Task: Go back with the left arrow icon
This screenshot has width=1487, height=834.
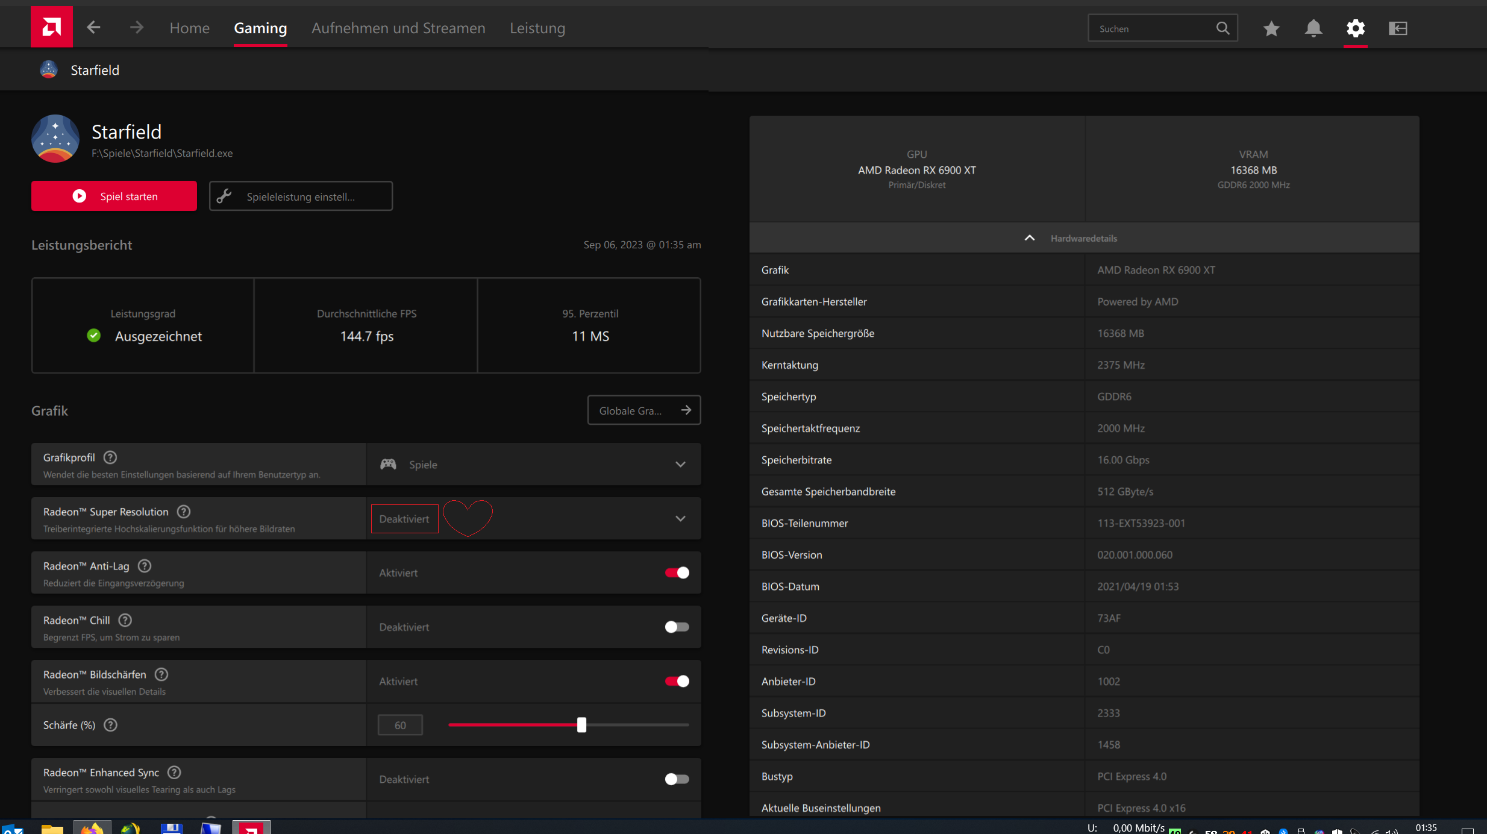Action: [x=93, y=28]
